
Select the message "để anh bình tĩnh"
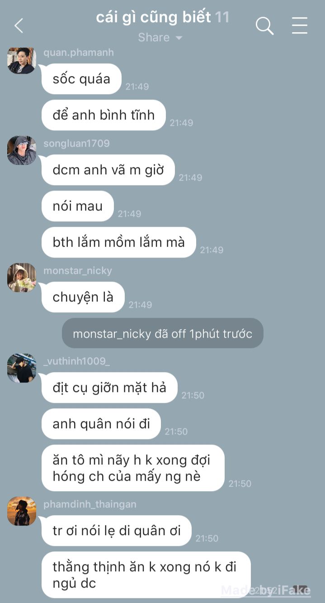[x=104, y=115]
